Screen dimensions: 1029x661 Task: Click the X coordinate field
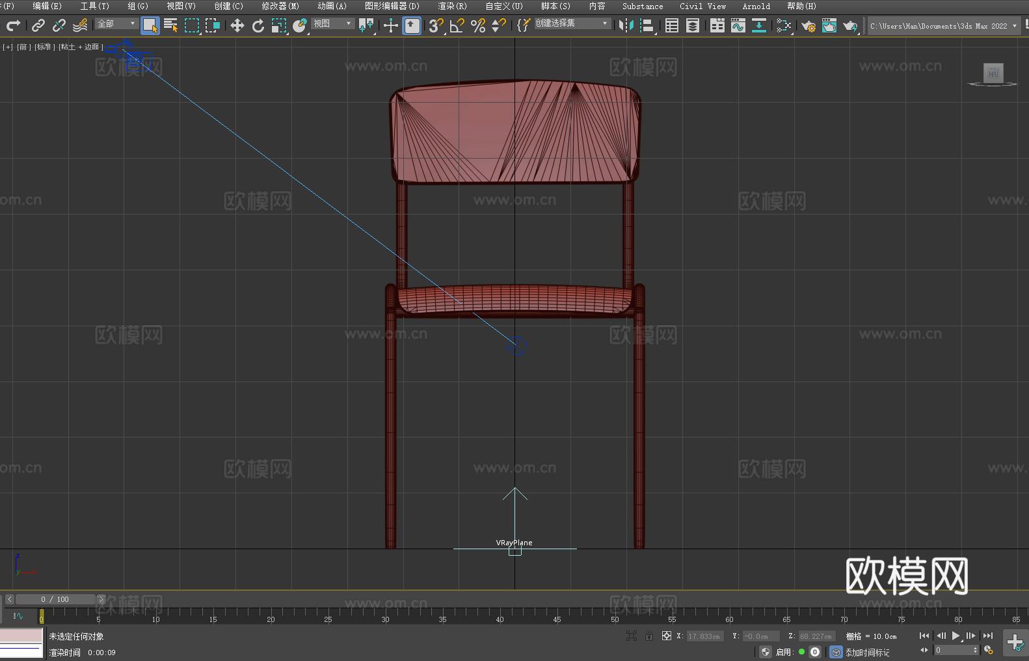(704, 636)
